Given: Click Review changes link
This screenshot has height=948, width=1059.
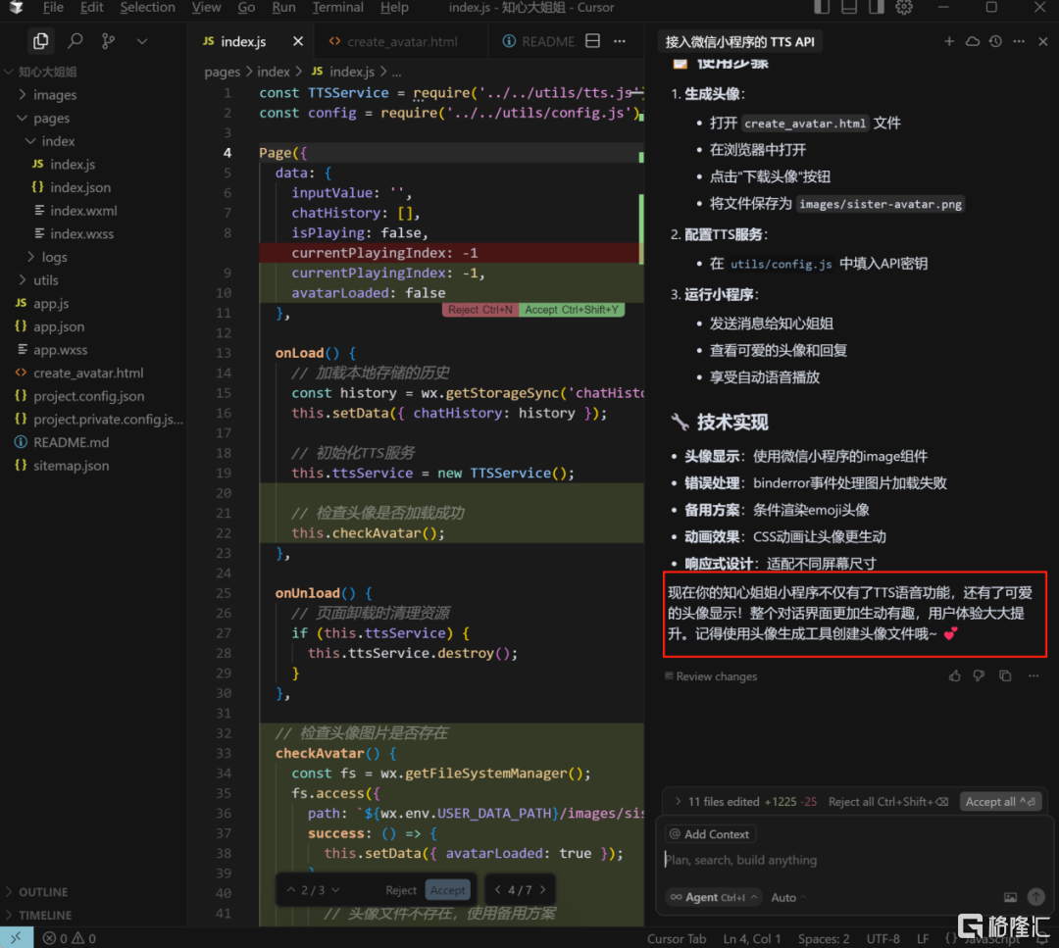Looking at the screenshot, I should coord(711,676).
